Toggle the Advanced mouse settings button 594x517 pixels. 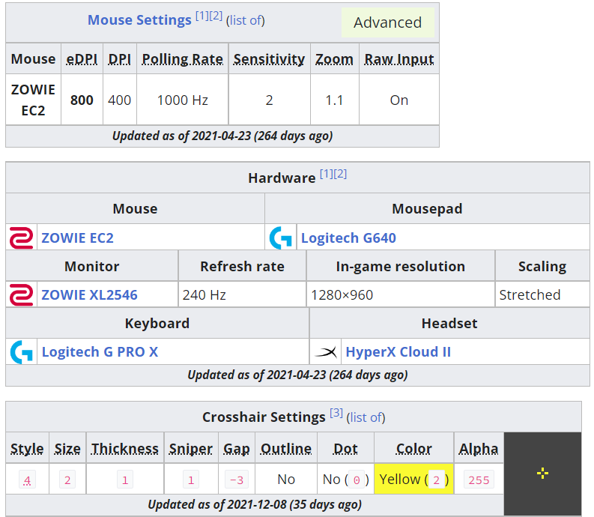click(x=387, y=22)
